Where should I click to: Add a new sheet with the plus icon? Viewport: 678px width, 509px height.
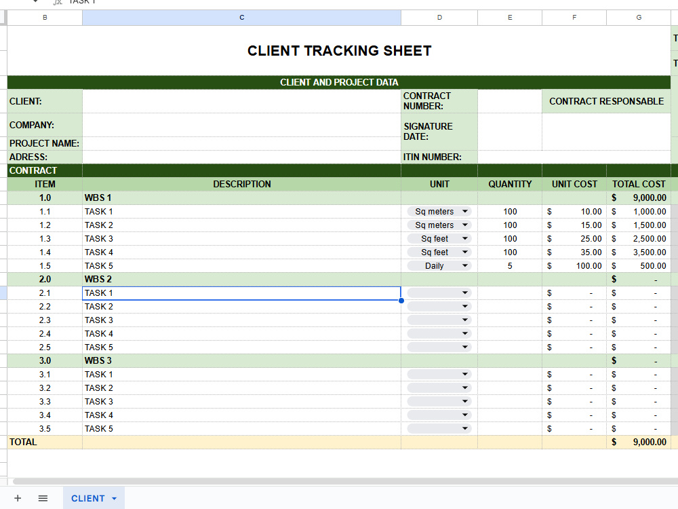[18, 498]
